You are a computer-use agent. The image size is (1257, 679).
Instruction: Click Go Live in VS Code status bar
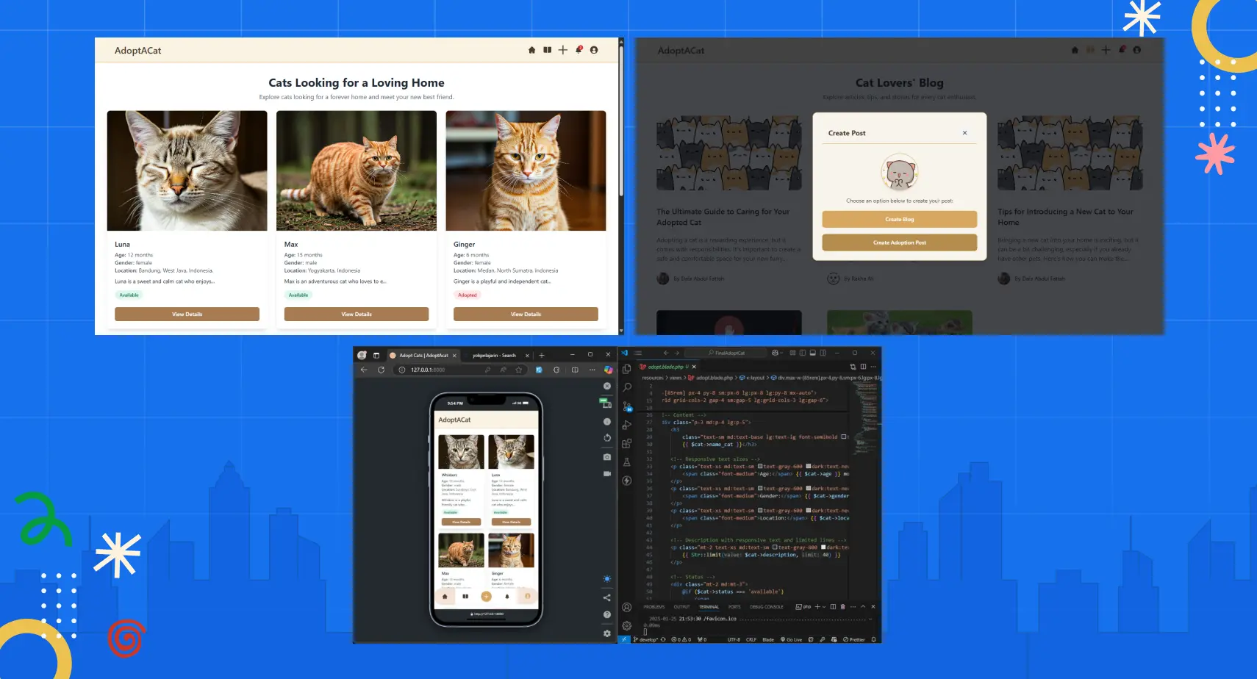[792, 639]
